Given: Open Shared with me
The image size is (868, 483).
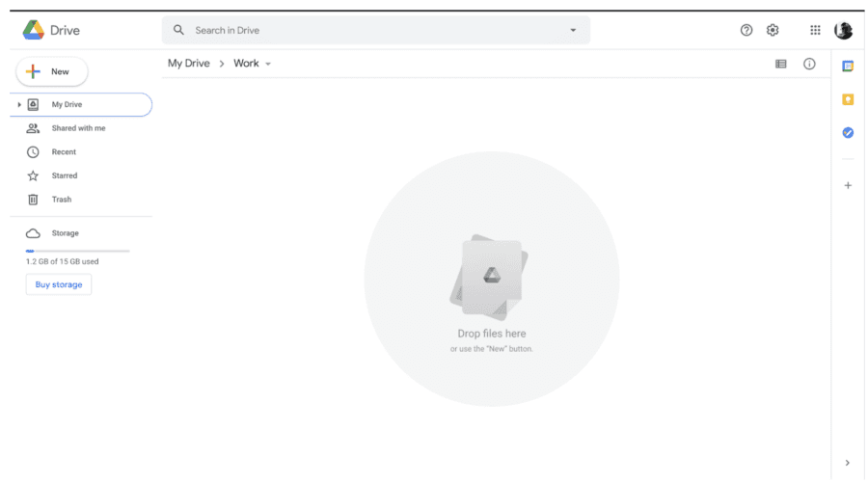Looking at the screenshot, I should (x=81, y=128).
